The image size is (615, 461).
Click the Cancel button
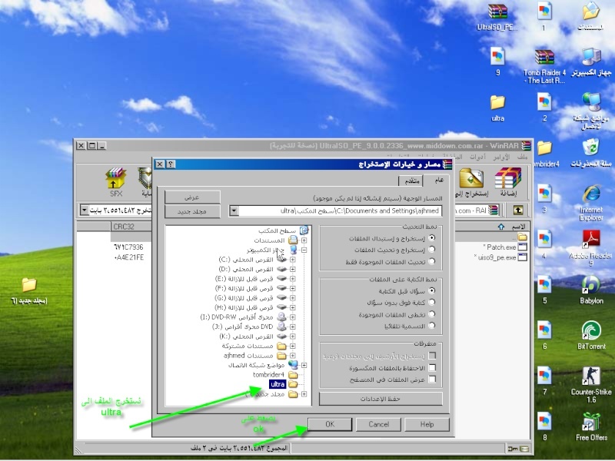[378, 424]
